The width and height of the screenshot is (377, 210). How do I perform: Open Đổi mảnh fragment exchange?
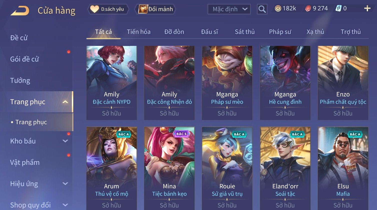point(155,9)
